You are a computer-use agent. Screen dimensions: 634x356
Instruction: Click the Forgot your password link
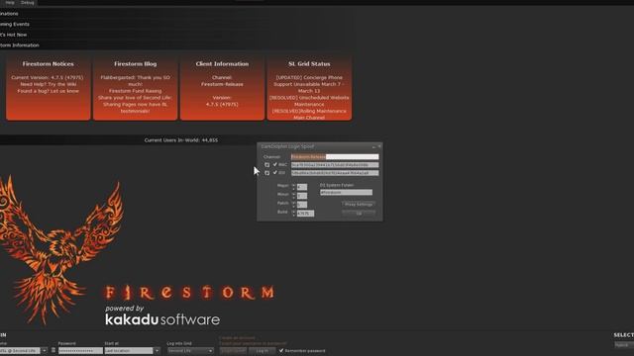click(253, 343)
